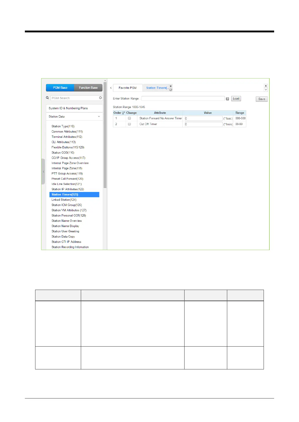Open System ID & Numbering Plans section

click(x=74, y=108)
